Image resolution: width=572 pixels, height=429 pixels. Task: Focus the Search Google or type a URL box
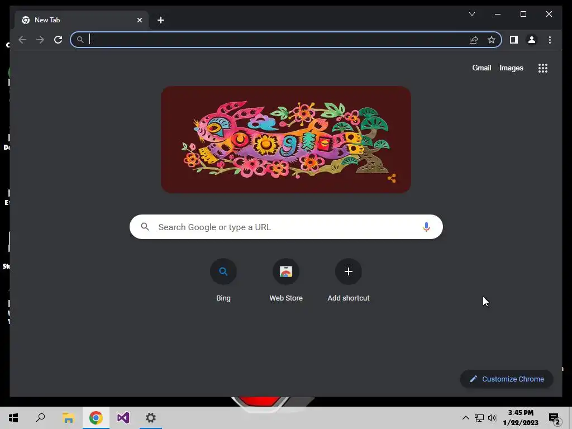286,227
